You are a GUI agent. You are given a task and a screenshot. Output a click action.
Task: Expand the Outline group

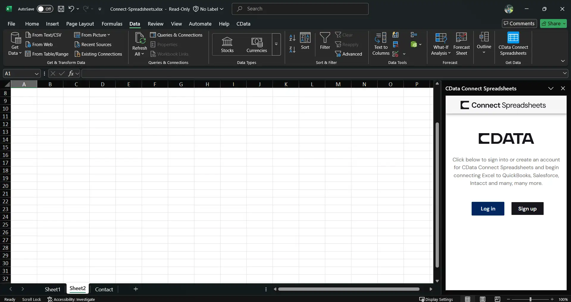pyautogui.click(x=484, y=43)
